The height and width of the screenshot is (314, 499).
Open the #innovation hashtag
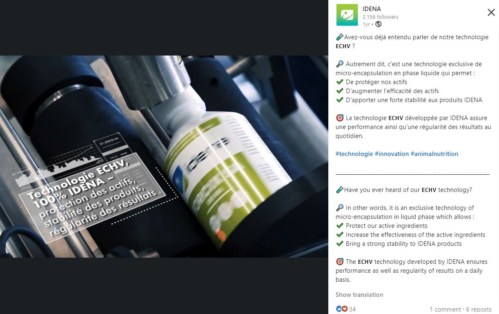(x=392, y=154)
